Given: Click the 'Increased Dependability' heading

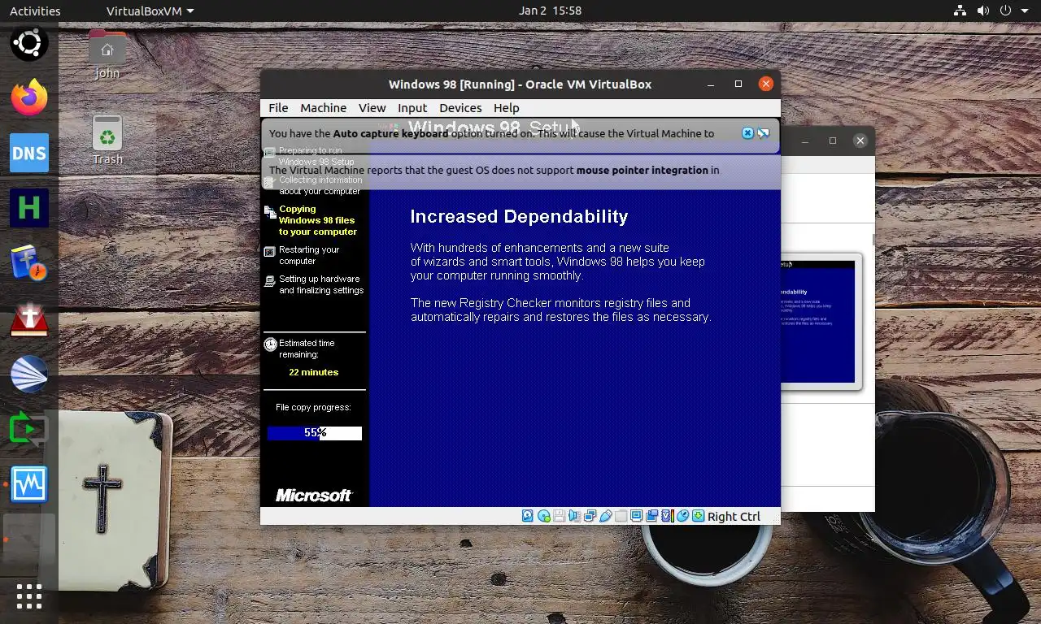Looking at the screenshot, I should (519, 216).
